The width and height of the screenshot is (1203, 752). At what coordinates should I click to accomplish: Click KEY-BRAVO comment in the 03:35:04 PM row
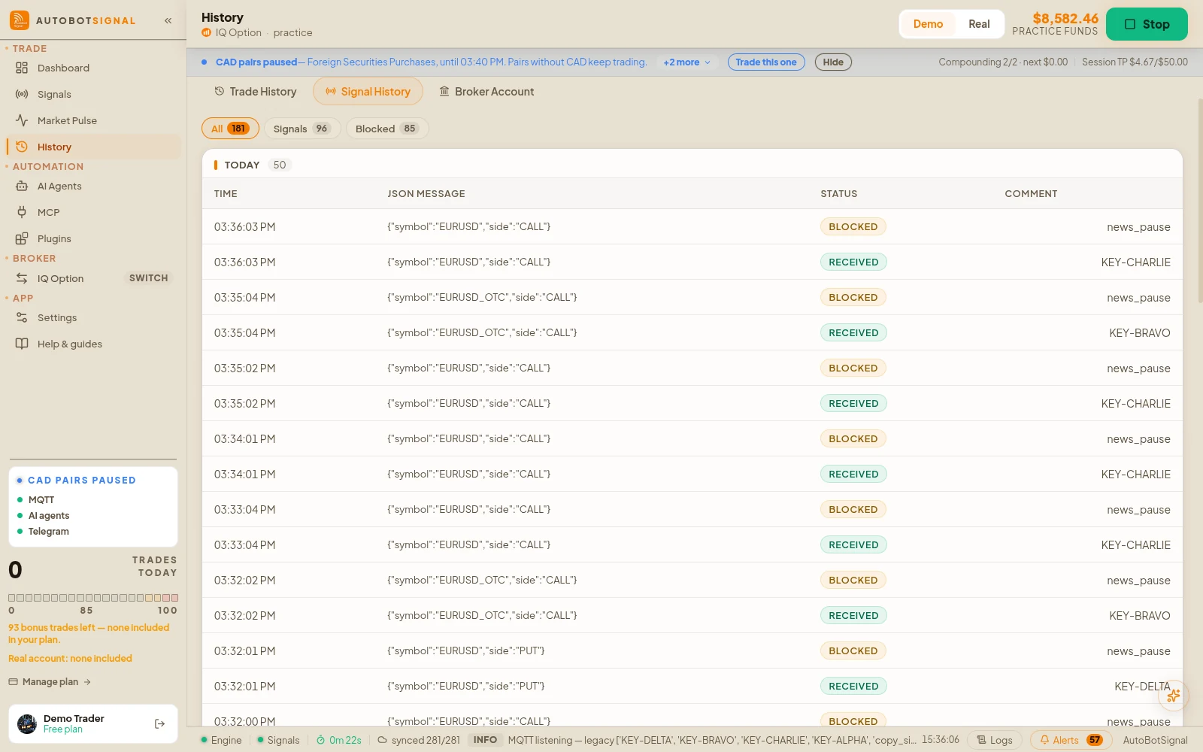(x=1140, y=333)
